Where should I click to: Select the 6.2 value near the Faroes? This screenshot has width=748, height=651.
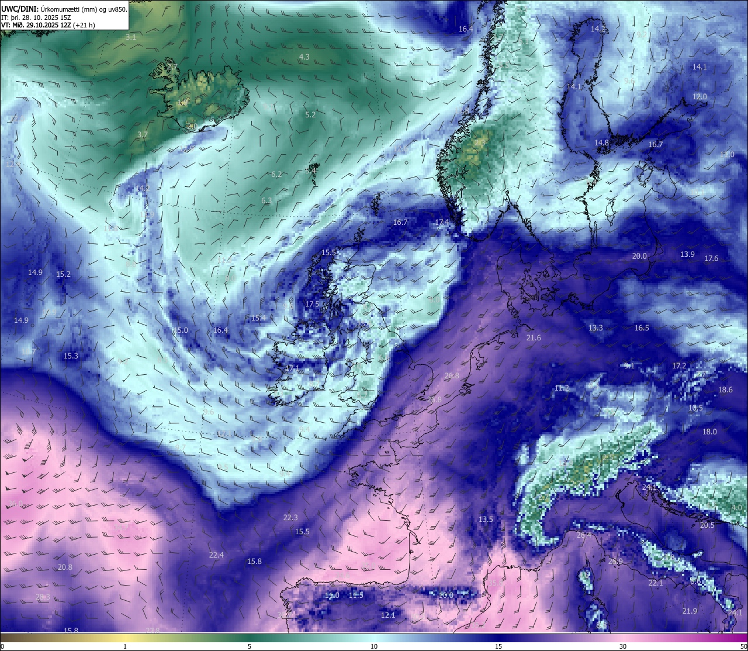click(x=276, y=174)
